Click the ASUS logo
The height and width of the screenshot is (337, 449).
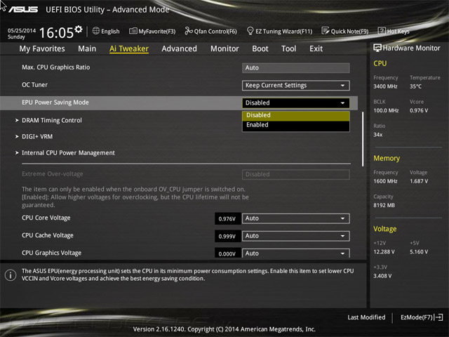[x=23, y=10]
